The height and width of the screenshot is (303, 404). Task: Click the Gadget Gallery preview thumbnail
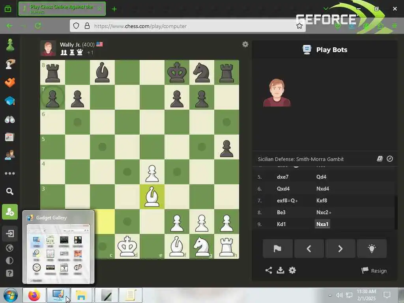click(58, 254)
